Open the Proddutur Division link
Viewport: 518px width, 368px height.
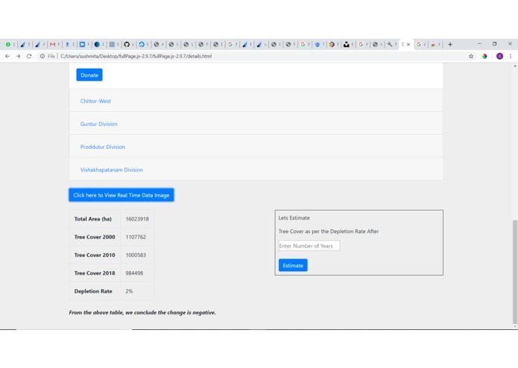pyautogui.click(x=103, y=147)
